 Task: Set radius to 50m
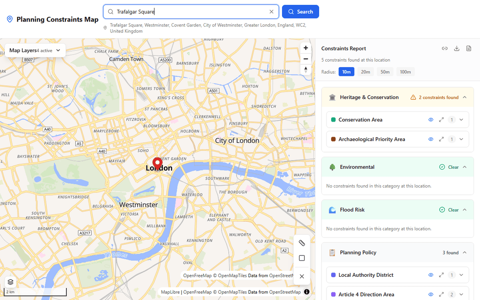point(385,72)
